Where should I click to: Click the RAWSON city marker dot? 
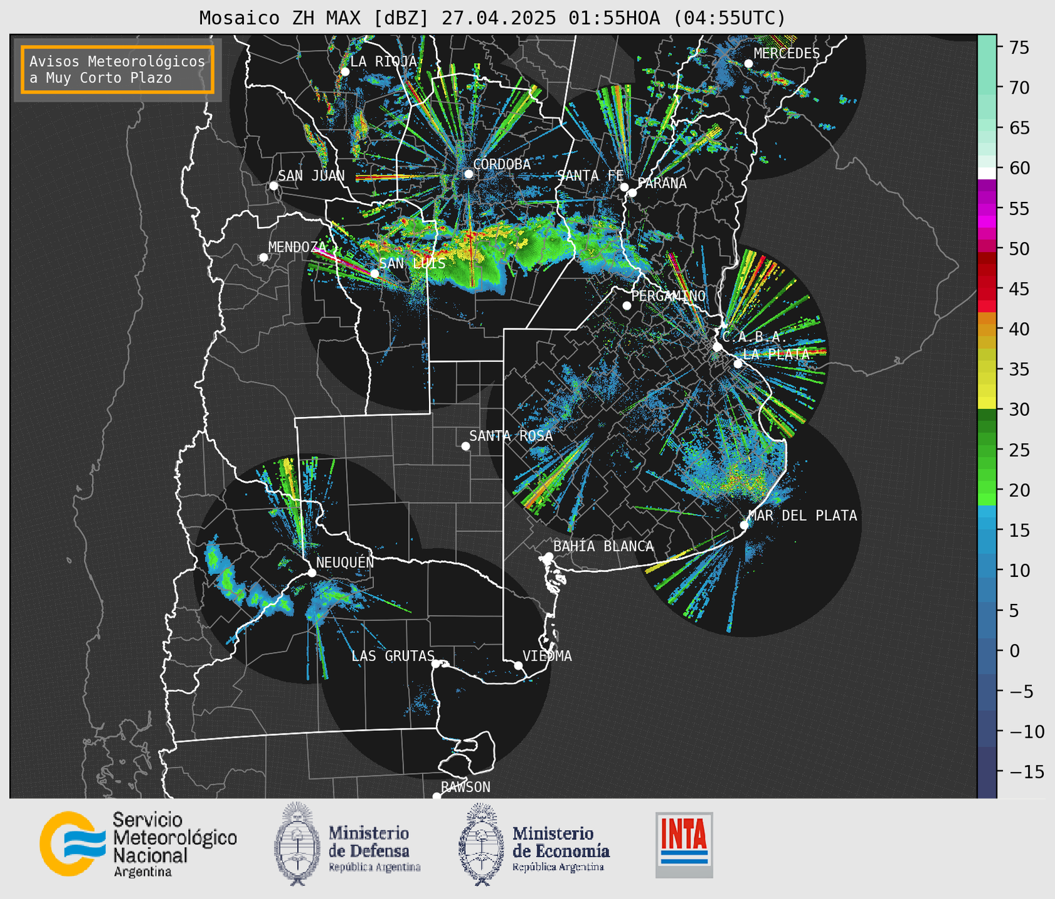point(437,796)
